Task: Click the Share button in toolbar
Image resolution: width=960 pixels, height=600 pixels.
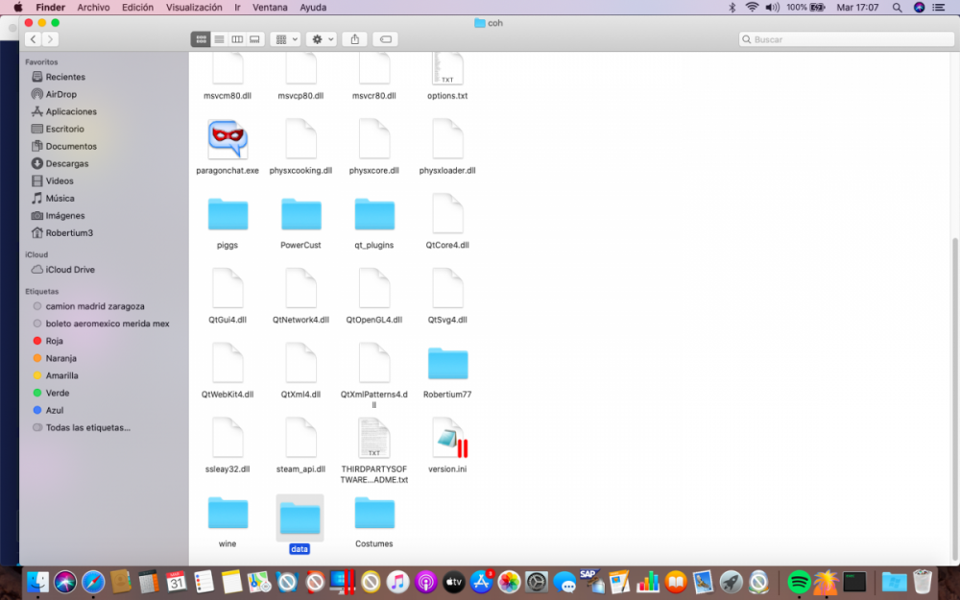Action: (x=355, y=39)
